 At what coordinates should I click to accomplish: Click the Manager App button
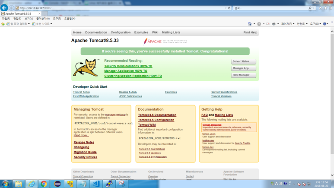click(x=243, y=68)
